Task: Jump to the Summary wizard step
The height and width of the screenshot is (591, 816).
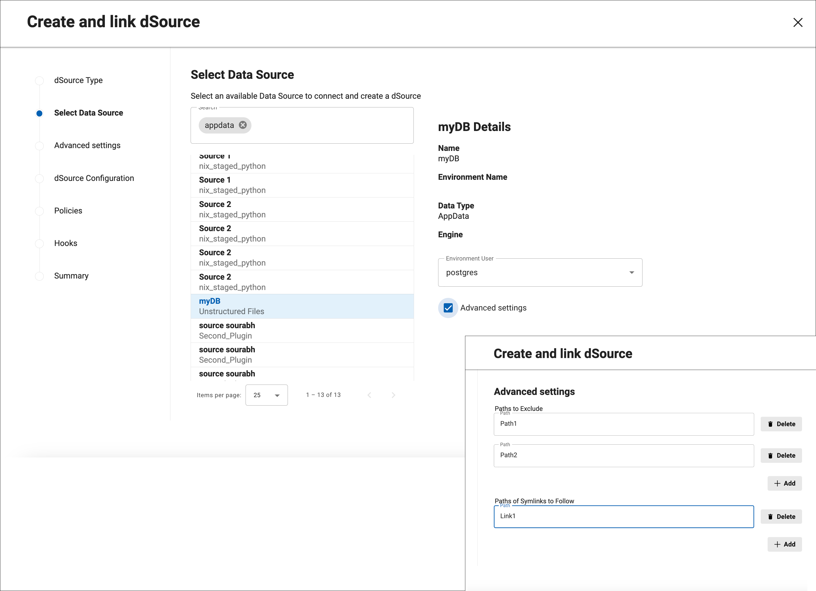Action: pos(71,276)
